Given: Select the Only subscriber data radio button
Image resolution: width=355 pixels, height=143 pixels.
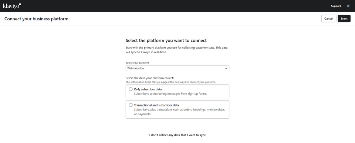Looking at the screenshot, I should [x=131, y=89].
